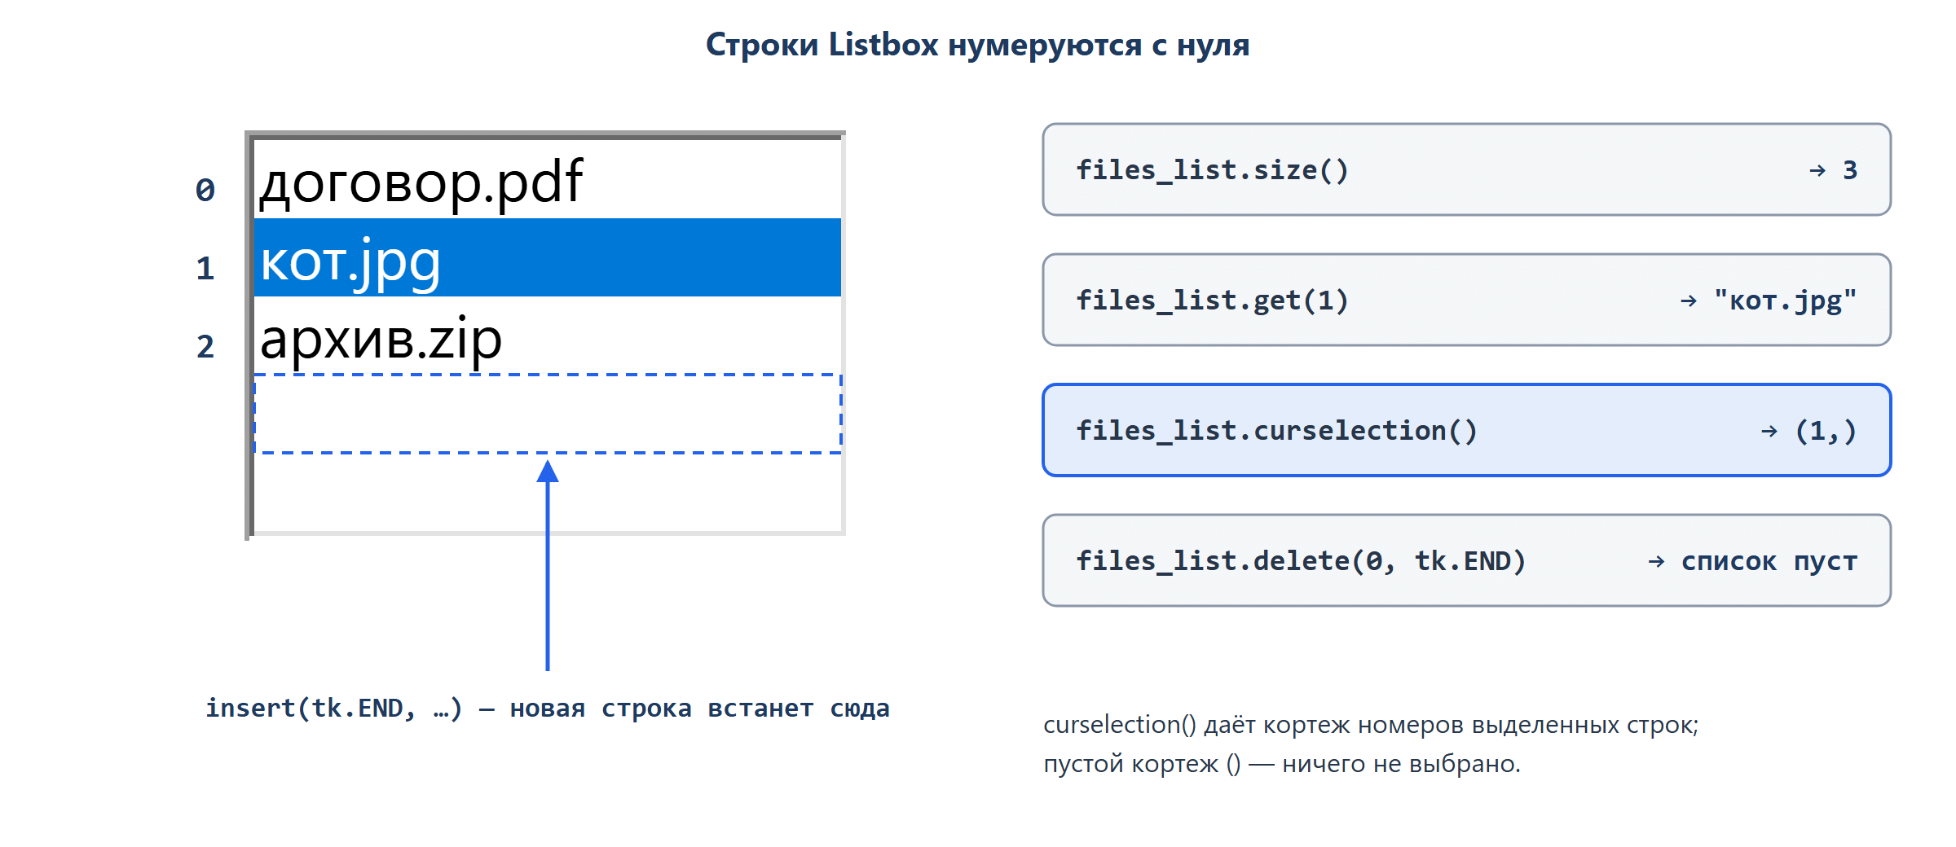Screen dimensions: 1956x847
Task: Click the files_list.get(1) code card
Action: 1467,300
